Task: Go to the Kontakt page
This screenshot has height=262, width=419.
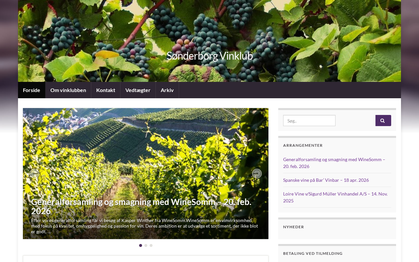Action: [x=106, y=90]
